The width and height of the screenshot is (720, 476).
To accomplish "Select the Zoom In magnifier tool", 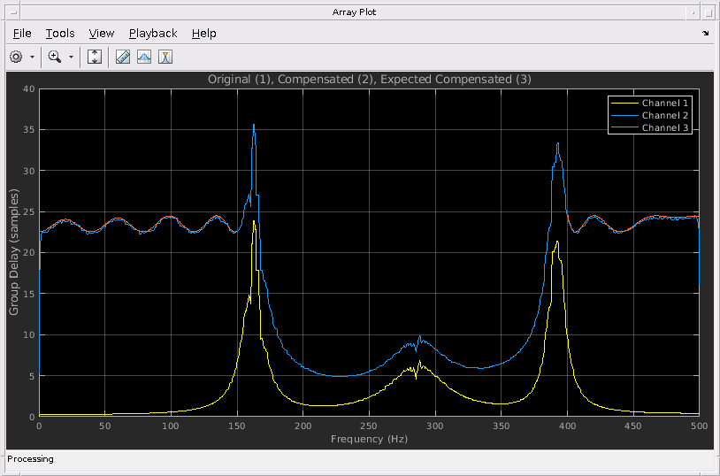I will pos(55,57).
